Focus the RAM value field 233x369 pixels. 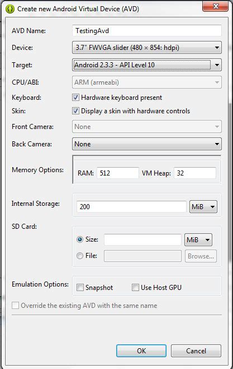(x=118, y=173)
